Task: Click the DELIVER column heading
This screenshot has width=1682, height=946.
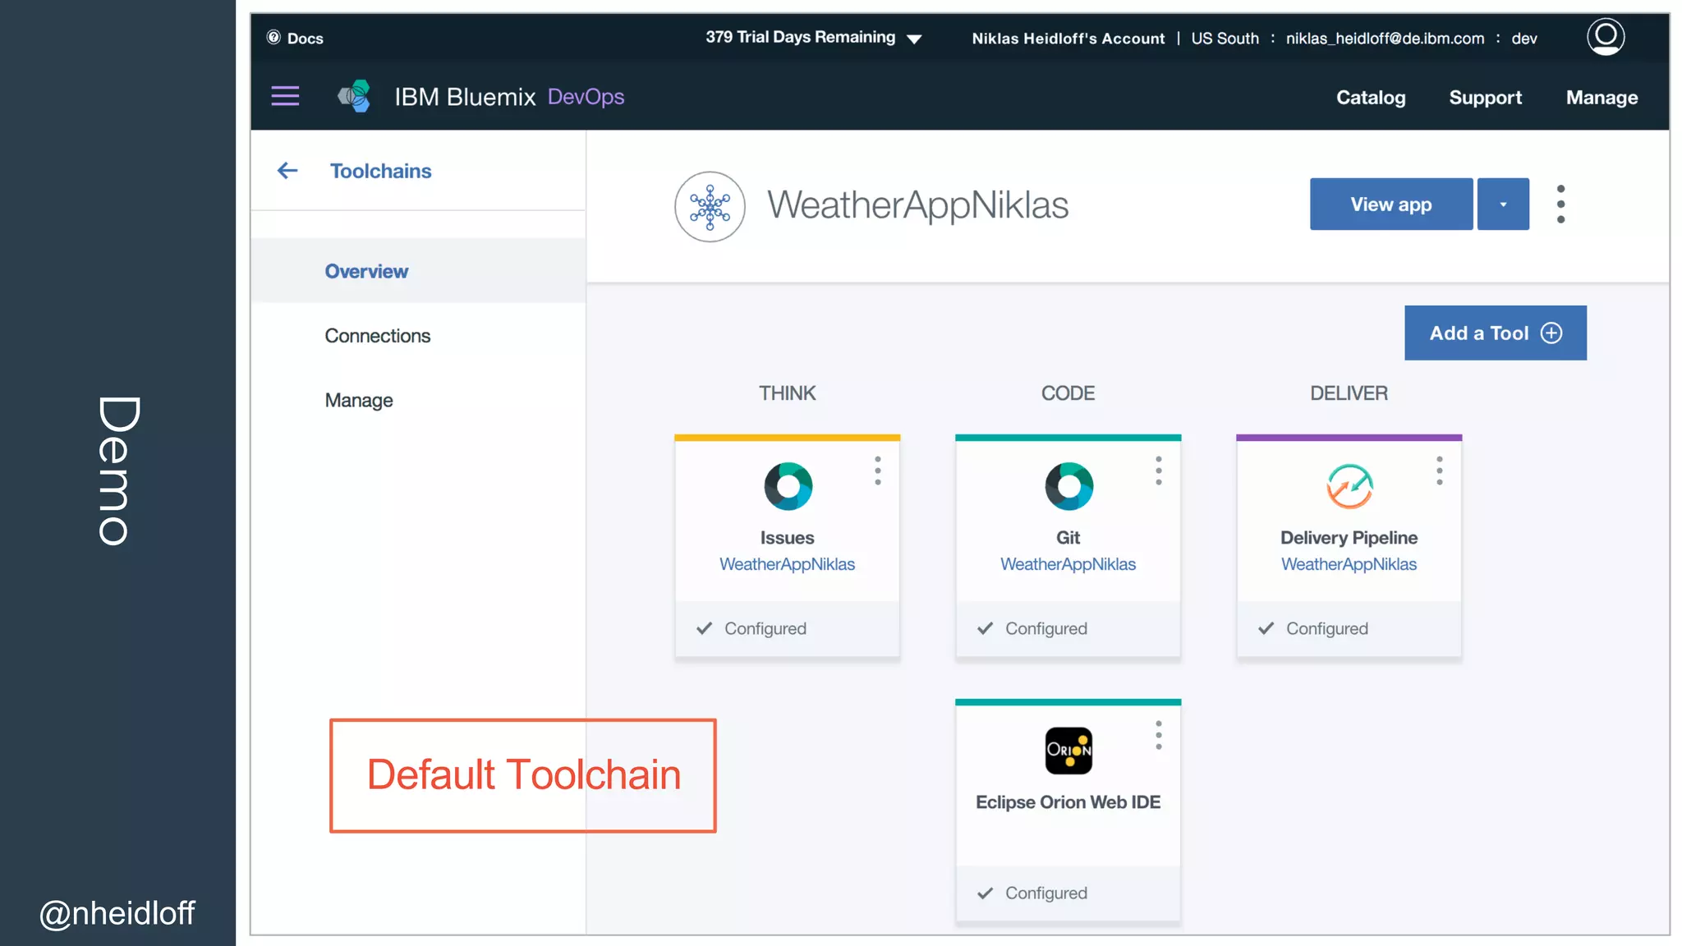Action: 1349,393
